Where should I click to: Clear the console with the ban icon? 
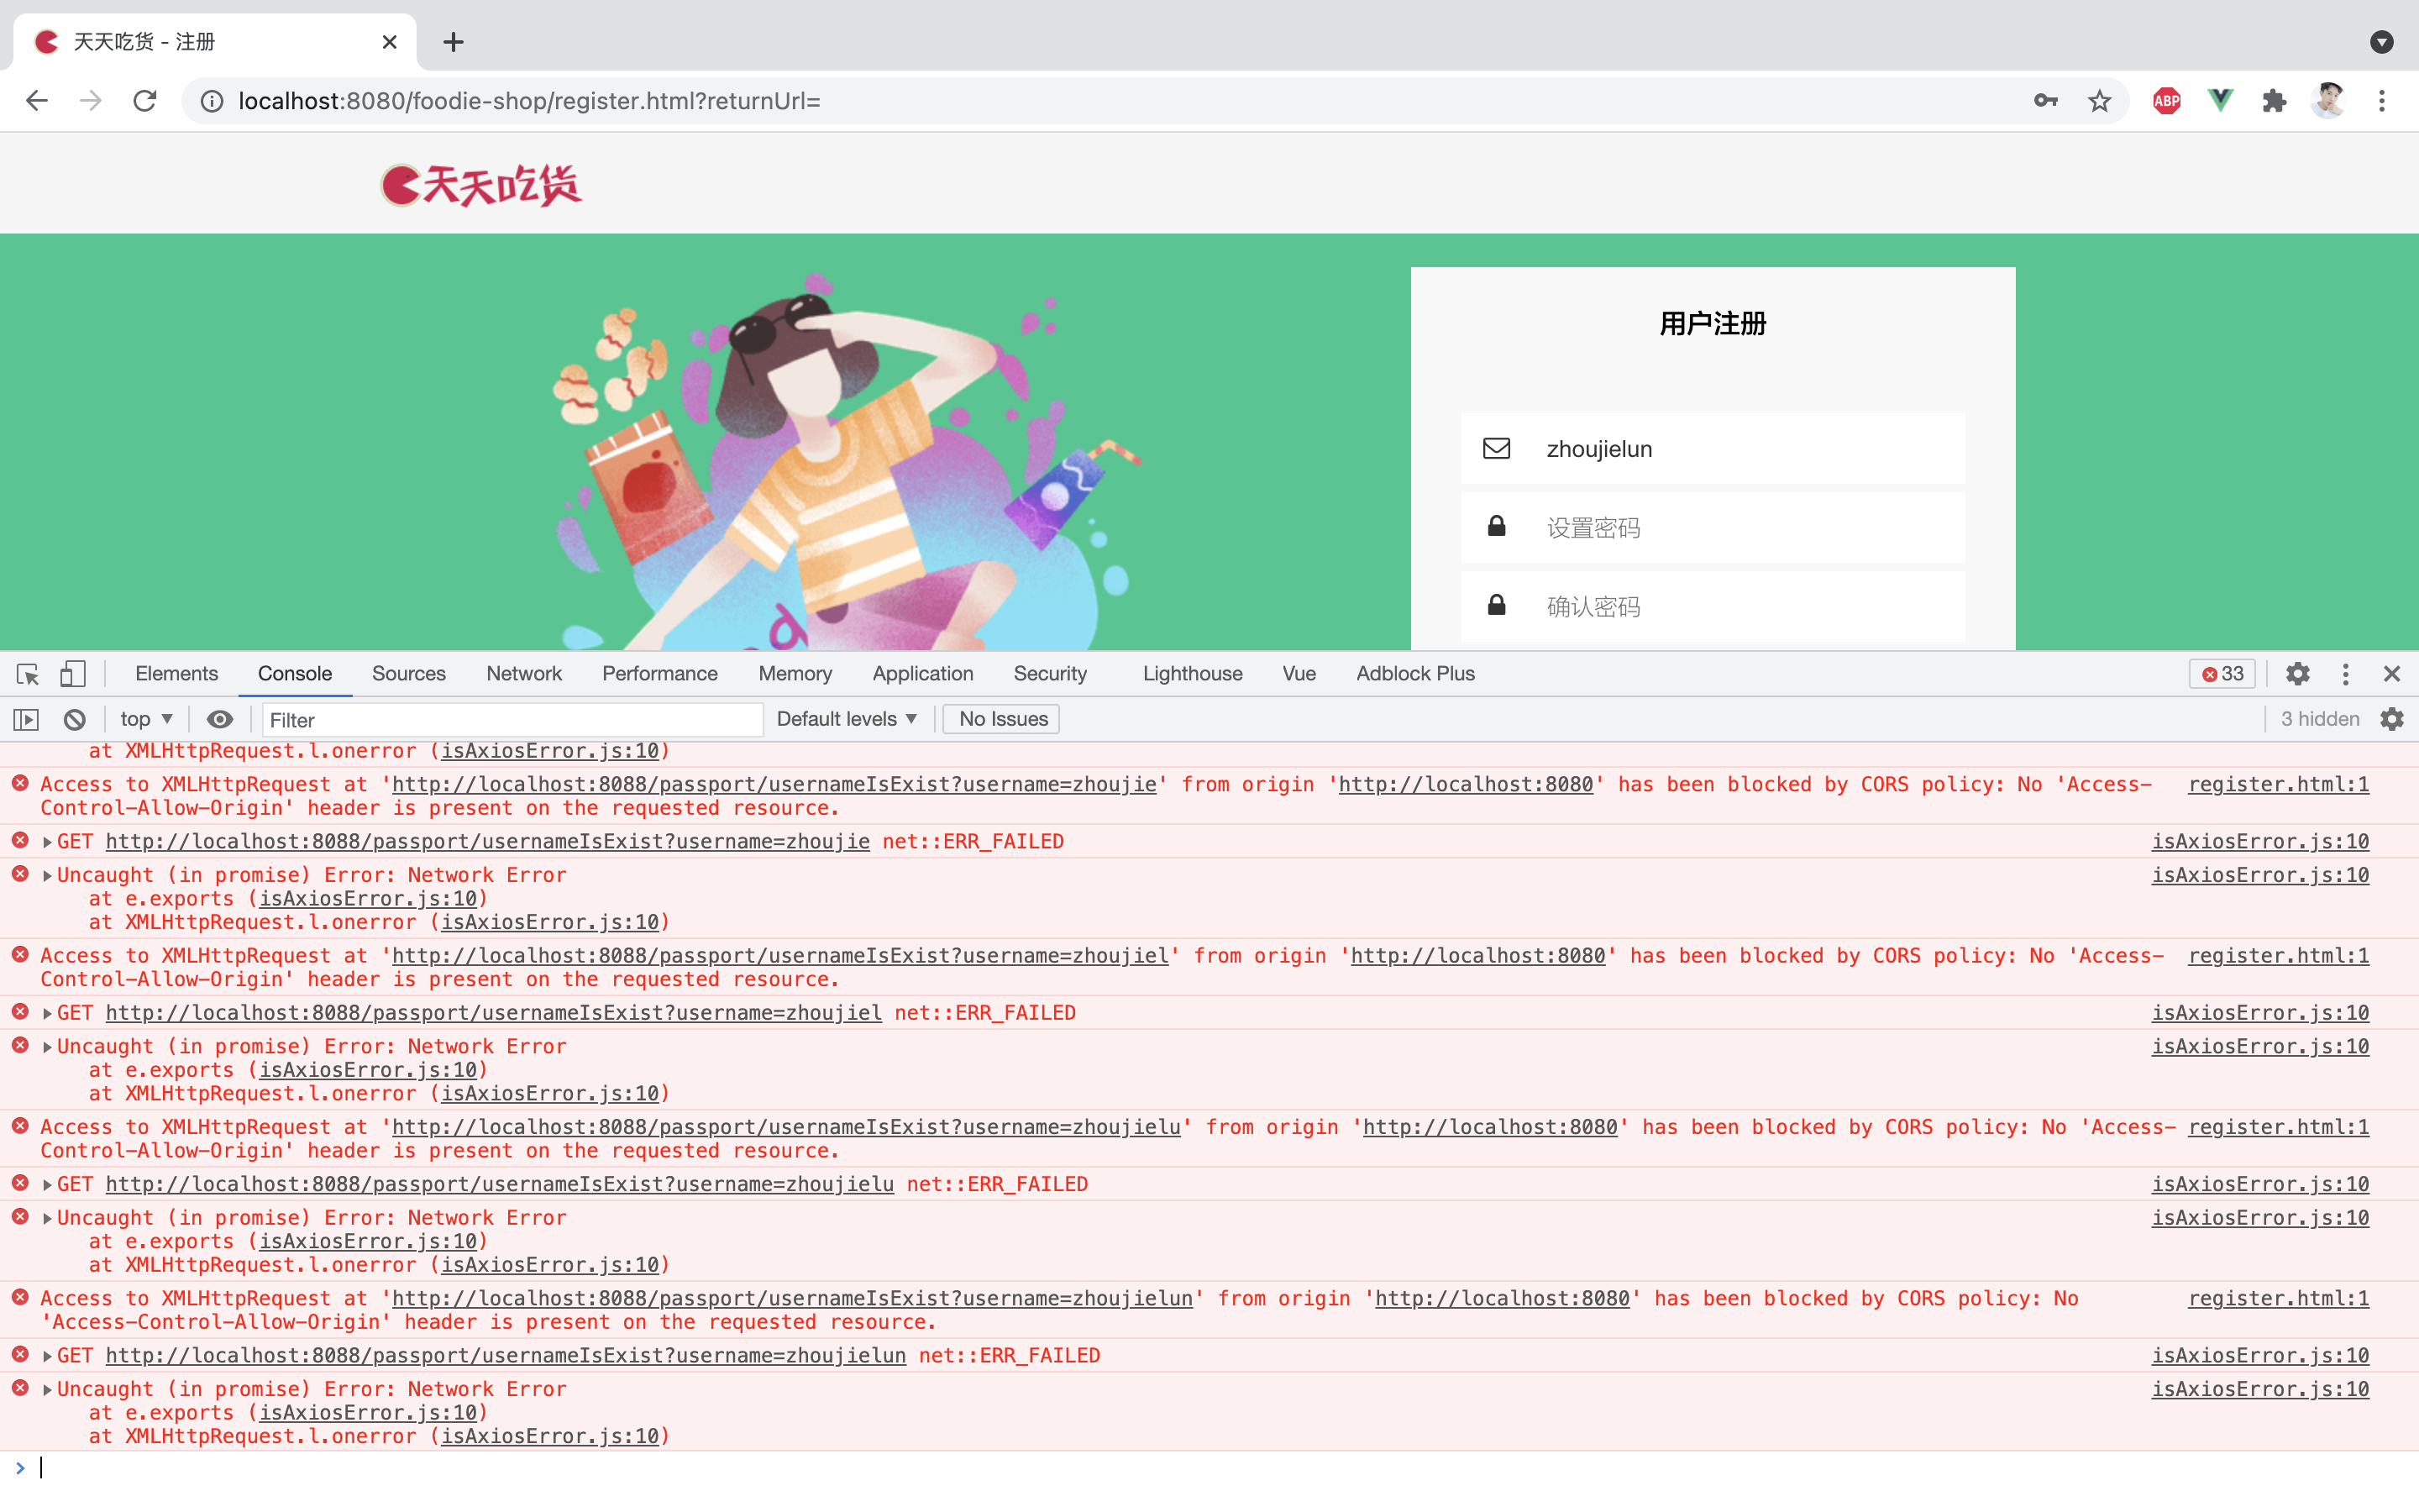point(75,719)
